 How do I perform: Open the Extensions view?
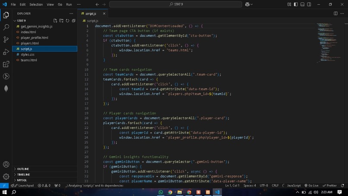click(x=6, y=64)
